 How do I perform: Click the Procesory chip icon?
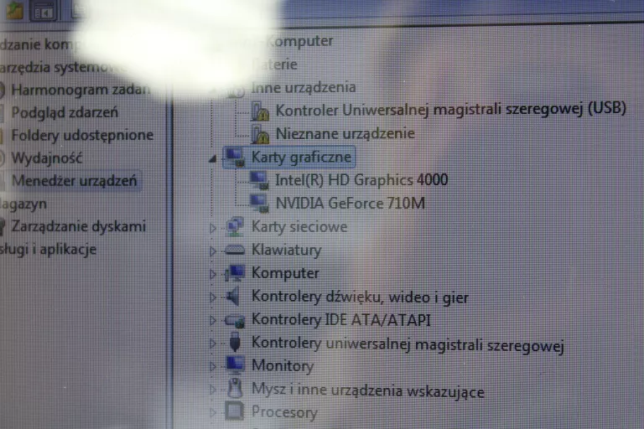236,411
